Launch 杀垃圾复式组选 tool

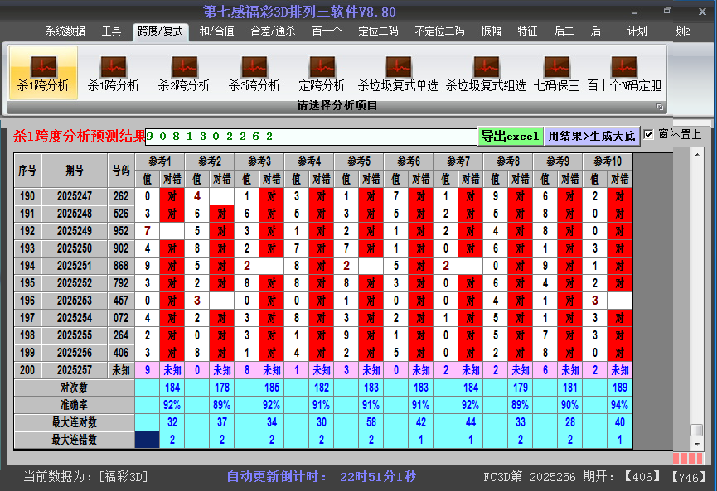pos(486,73)
